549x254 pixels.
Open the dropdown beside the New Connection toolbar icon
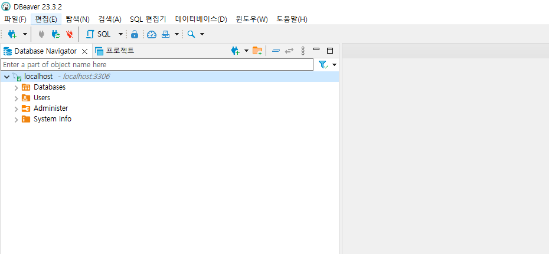(x=25, y=34)
